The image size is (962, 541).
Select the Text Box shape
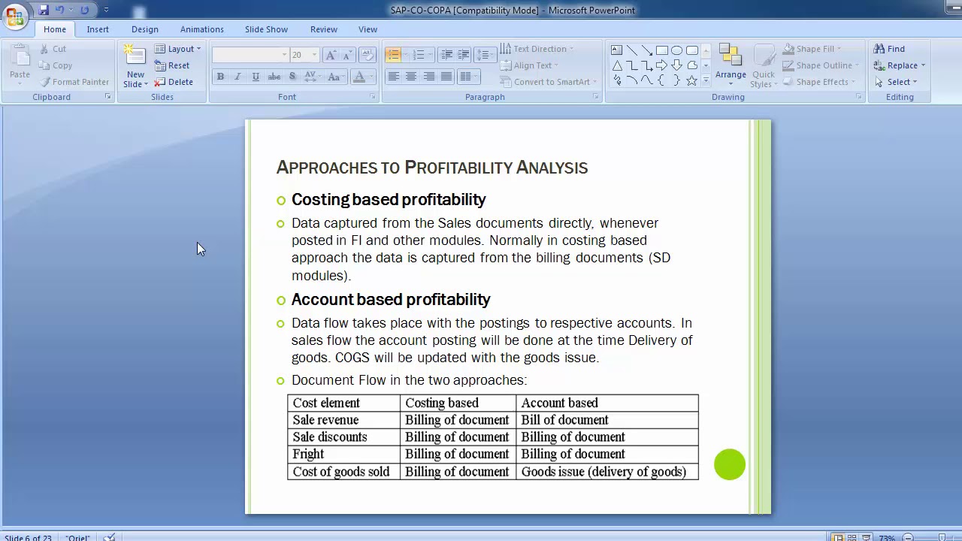tap(616, 50)
